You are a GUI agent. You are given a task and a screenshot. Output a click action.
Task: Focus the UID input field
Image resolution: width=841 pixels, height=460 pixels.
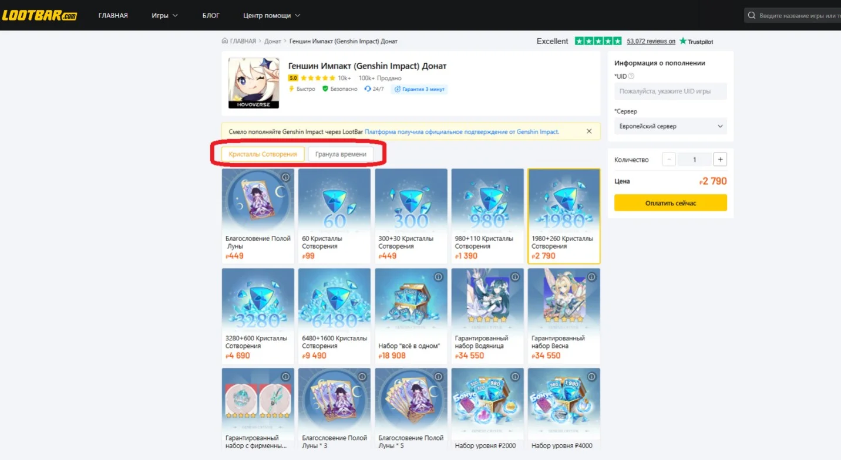671,91
